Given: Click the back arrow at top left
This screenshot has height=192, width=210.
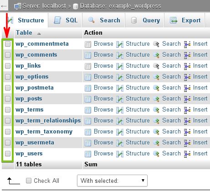Looking at the screenshot, I should pyautogui.click(x=4, y=6).
